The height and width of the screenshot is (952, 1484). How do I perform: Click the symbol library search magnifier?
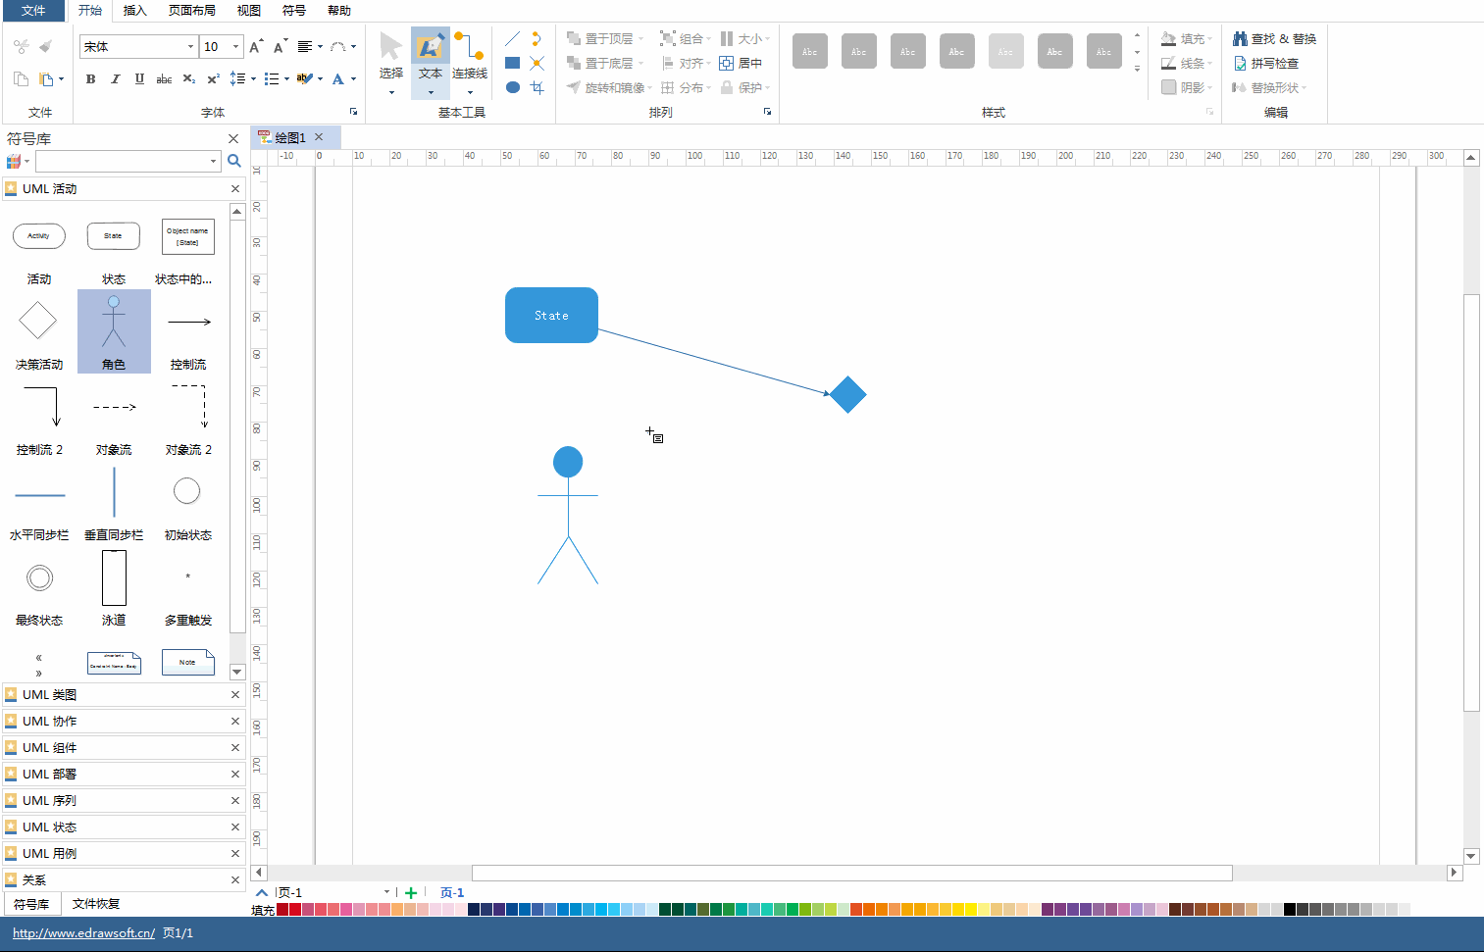point(234,161)
